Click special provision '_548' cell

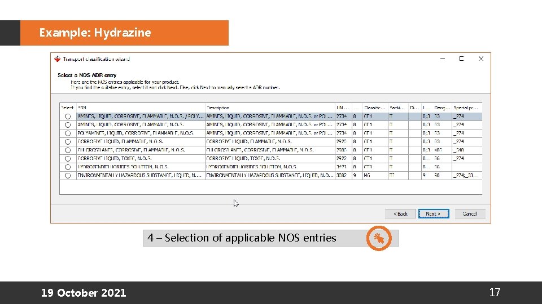pos(467,150)
